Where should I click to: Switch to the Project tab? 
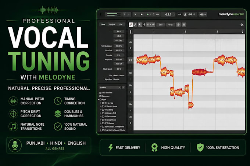click(x=112, y=25)
